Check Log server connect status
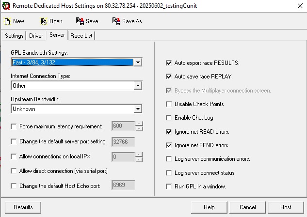 coord(169,173)
